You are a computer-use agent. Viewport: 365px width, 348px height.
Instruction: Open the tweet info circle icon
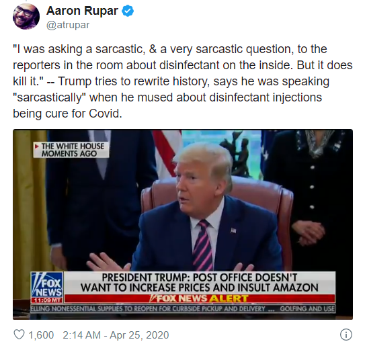pos(346,335)
